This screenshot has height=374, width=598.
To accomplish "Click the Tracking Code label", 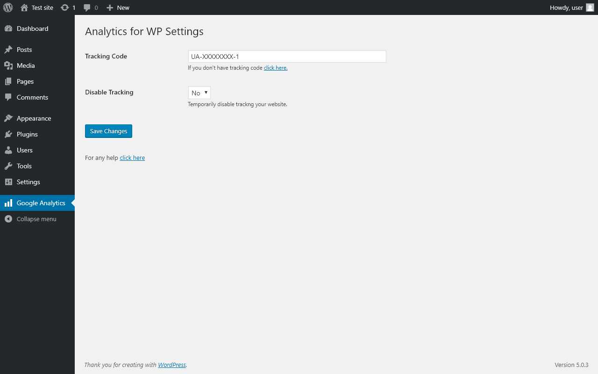I will [x=106, y=56].
